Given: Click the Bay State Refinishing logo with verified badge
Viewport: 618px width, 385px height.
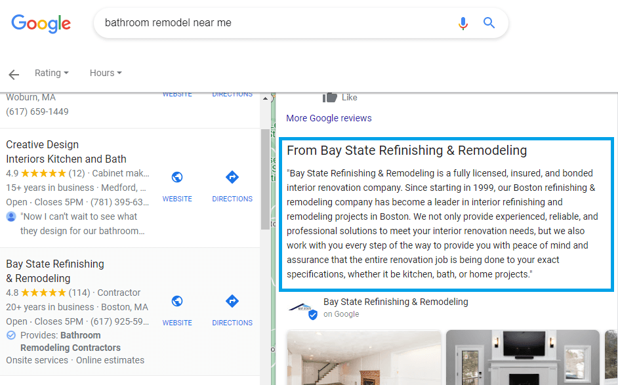Looking at the screenshot, I should pyautogui.click(x=303, y=310).
